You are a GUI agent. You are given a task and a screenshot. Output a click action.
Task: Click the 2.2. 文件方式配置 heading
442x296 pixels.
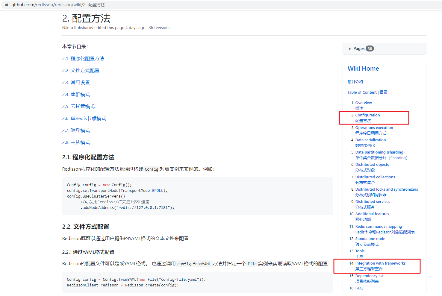coord(86,227)
